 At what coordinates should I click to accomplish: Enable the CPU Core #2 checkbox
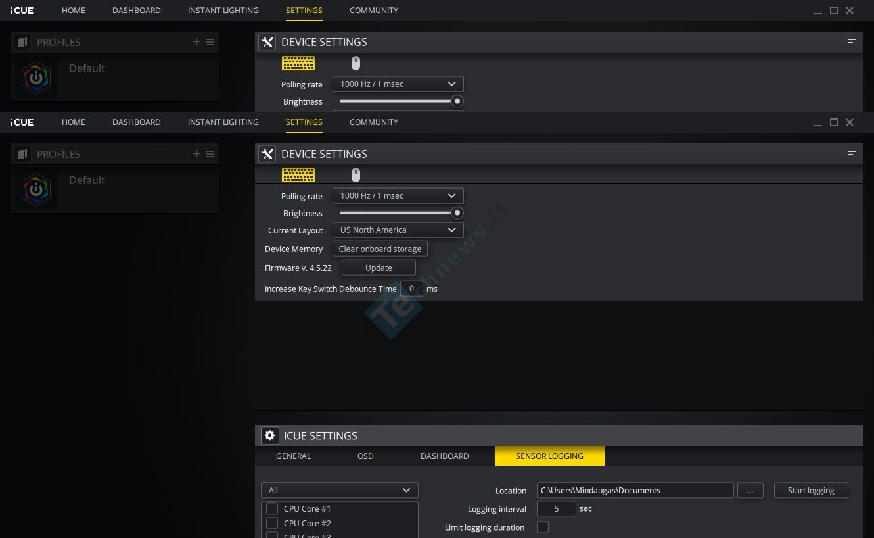point(272,523)
